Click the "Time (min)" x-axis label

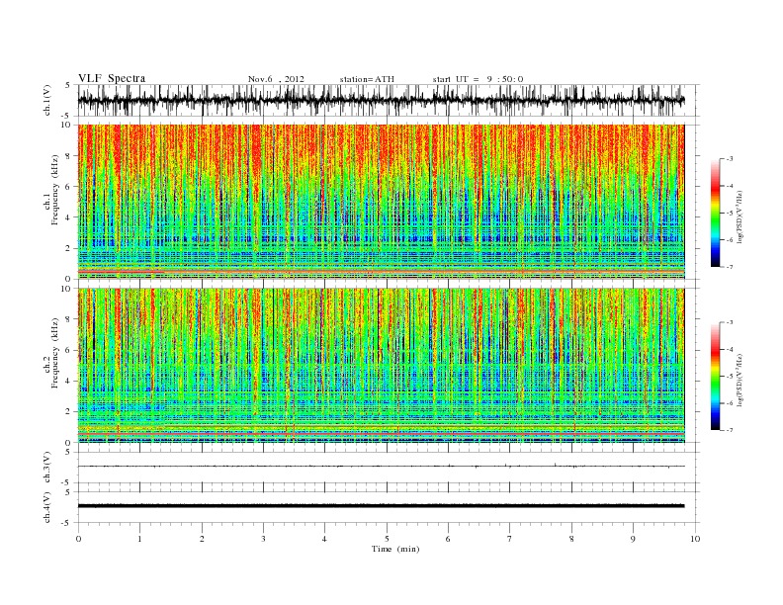395,549
